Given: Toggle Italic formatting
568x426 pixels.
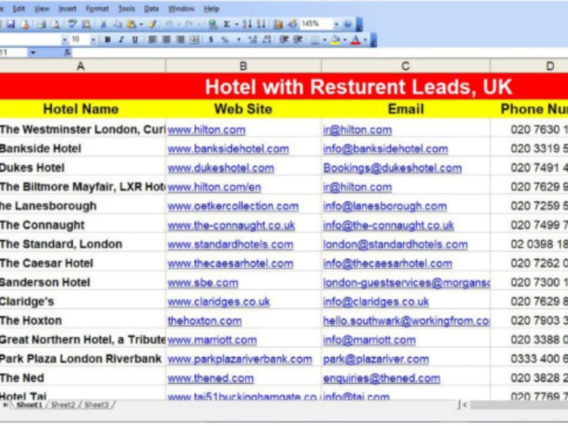Looking at the screenshot, I should [121, 40].
